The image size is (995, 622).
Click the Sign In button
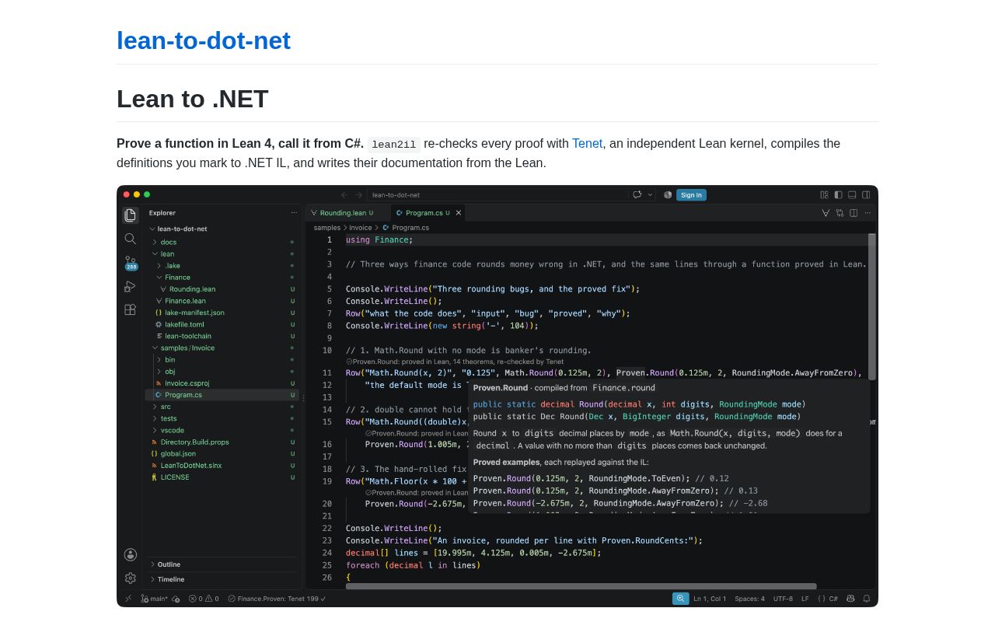click(x=691, y=195)
